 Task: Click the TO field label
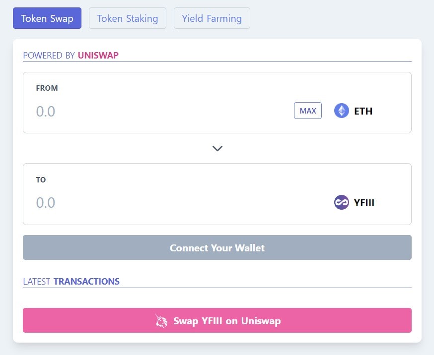41,180
